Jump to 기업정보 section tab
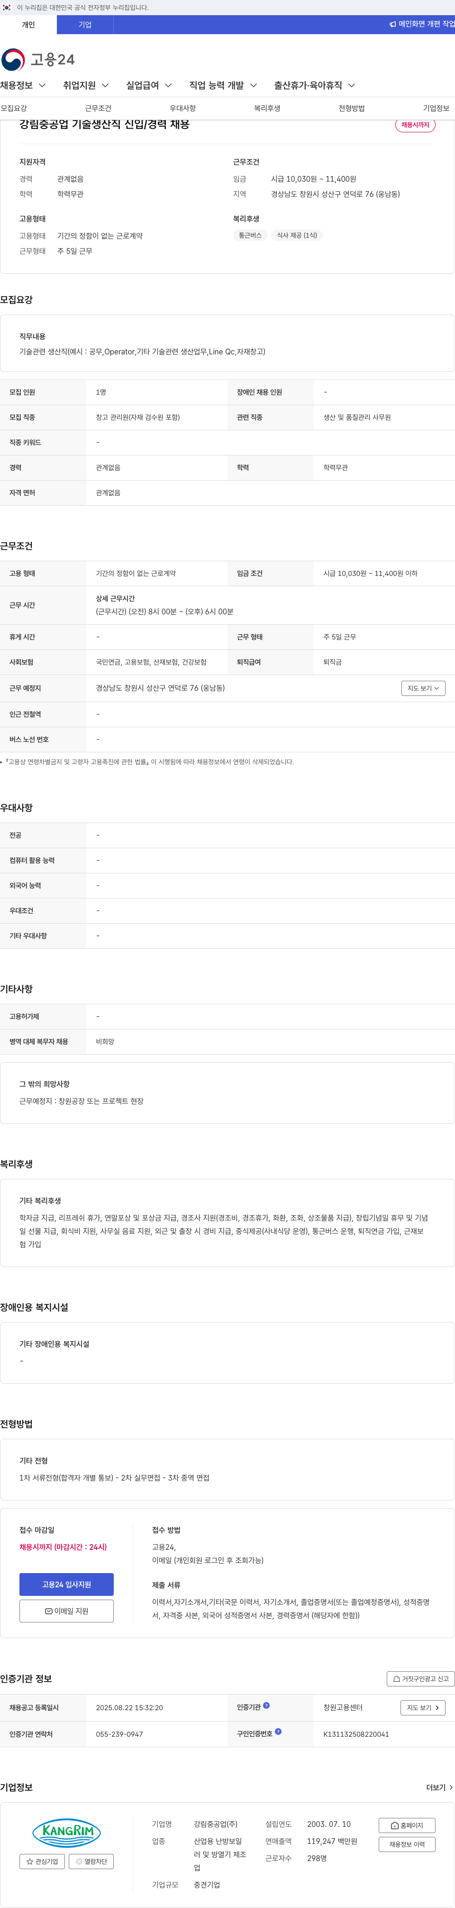The height and width of the screenshot is (1908, 455). tap(436, 108)
